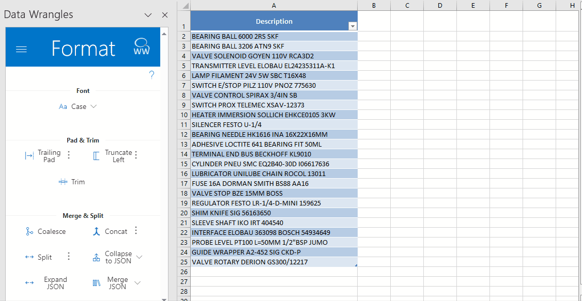Select row 18 header
The width and height of the screenshot is (582, 301).
tap(183, 193)
